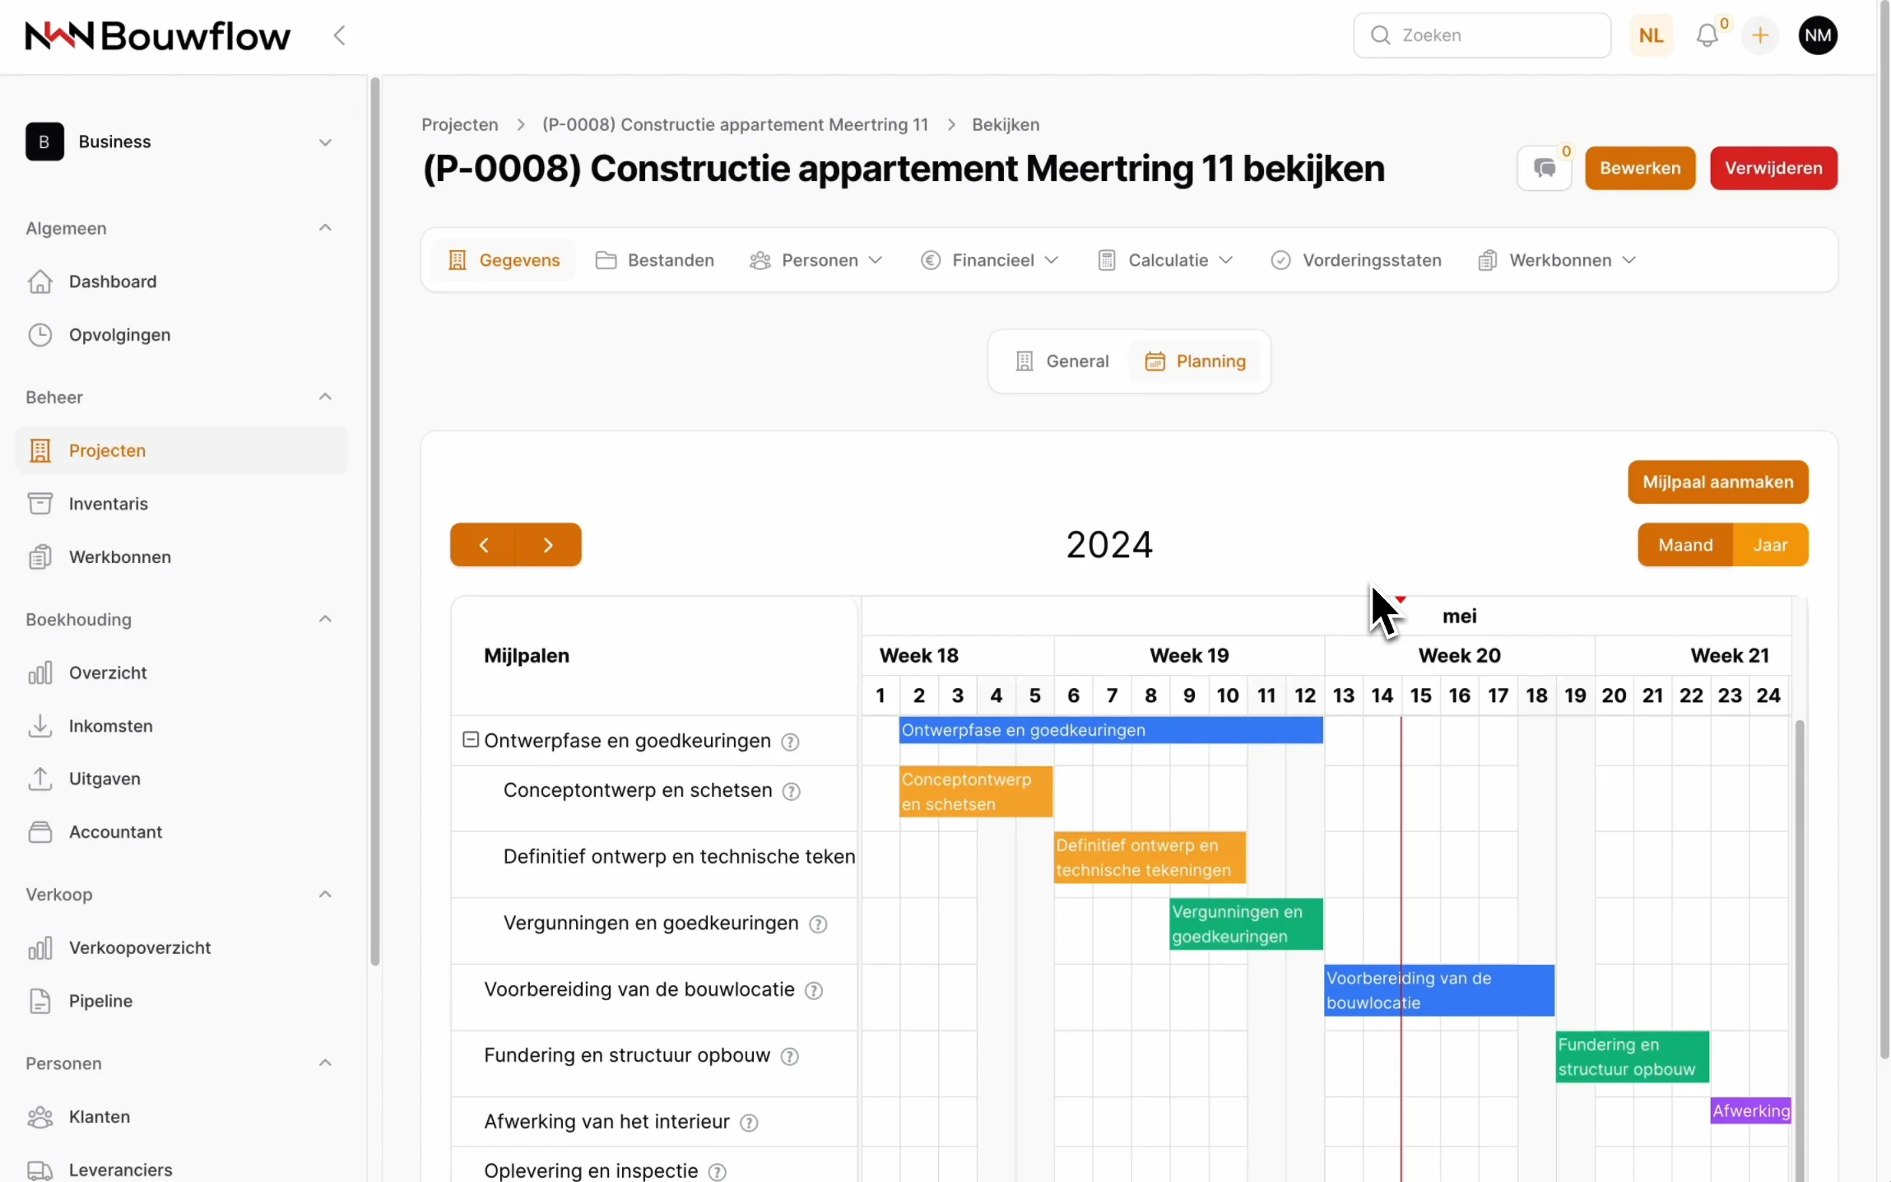Collapse the Algemeen sidebar section
Screen dimensions: 1891x1182
click(325, 228)
